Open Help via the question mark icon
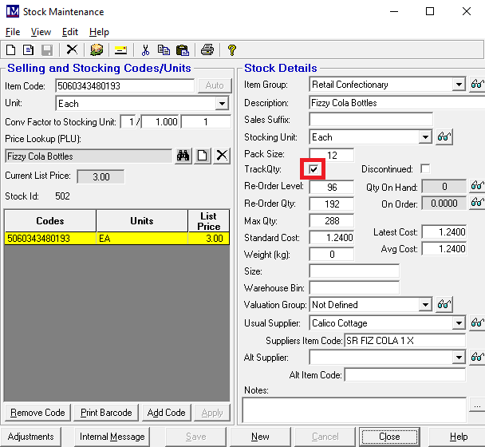 [232, 49]
